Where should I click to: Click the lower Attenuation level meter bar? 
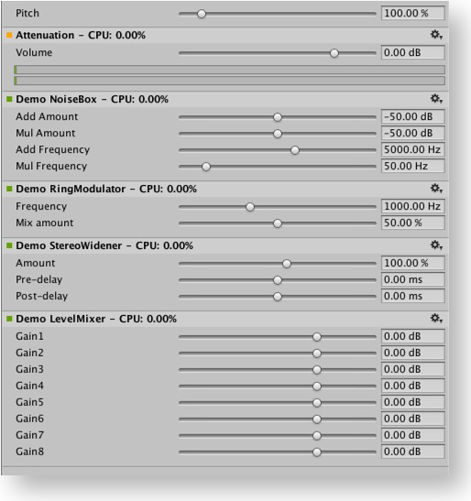[229, 81]
